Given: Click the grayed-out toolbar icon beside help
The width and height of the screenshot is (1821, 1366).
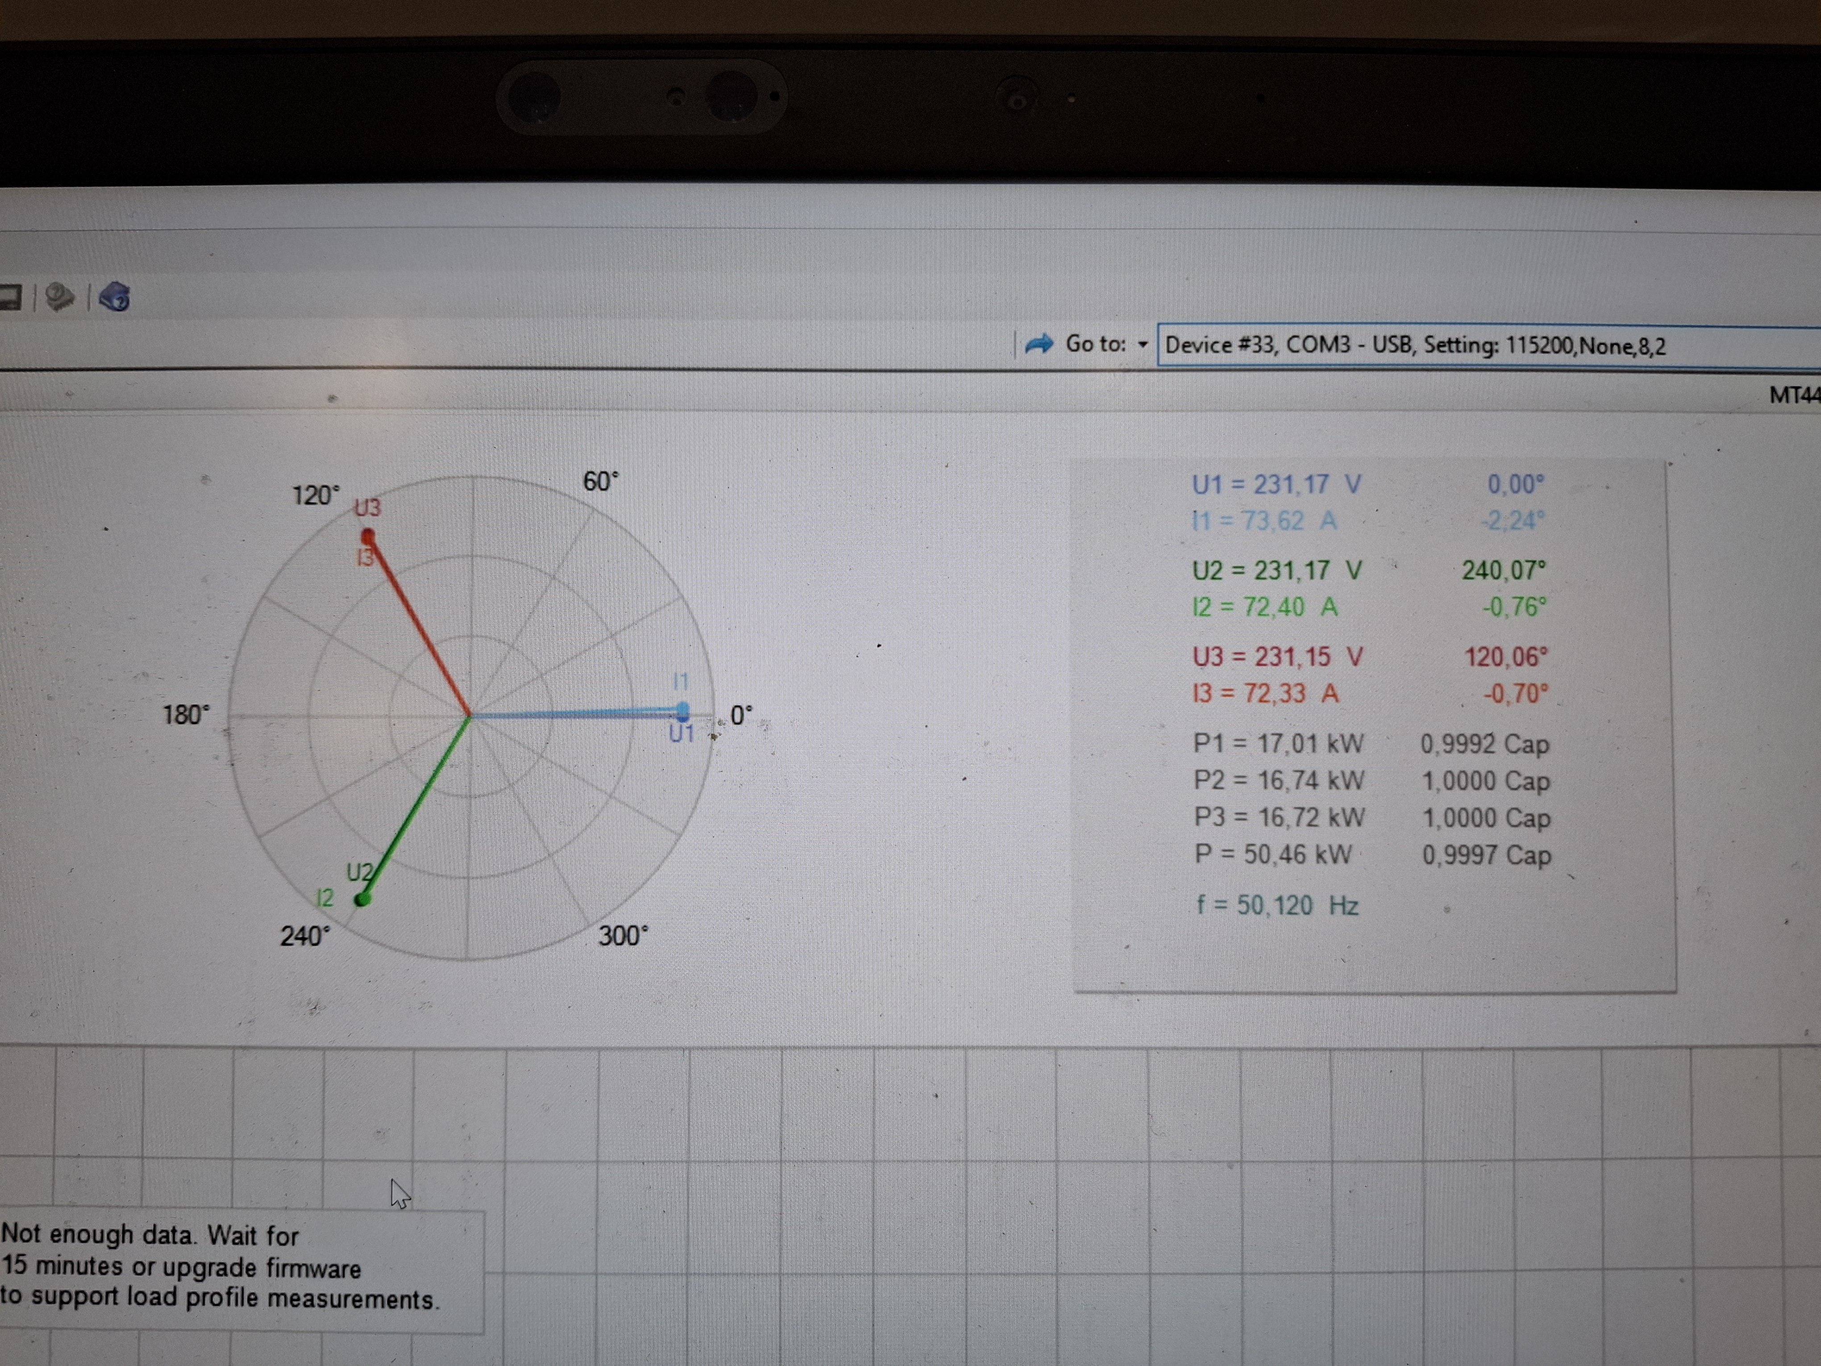Looking at the screenshot, I should (x=59, y=296).
